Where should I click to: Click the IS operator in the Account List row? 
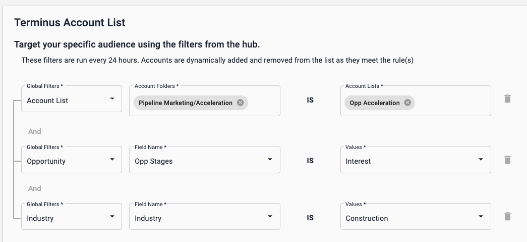(310, 101)
